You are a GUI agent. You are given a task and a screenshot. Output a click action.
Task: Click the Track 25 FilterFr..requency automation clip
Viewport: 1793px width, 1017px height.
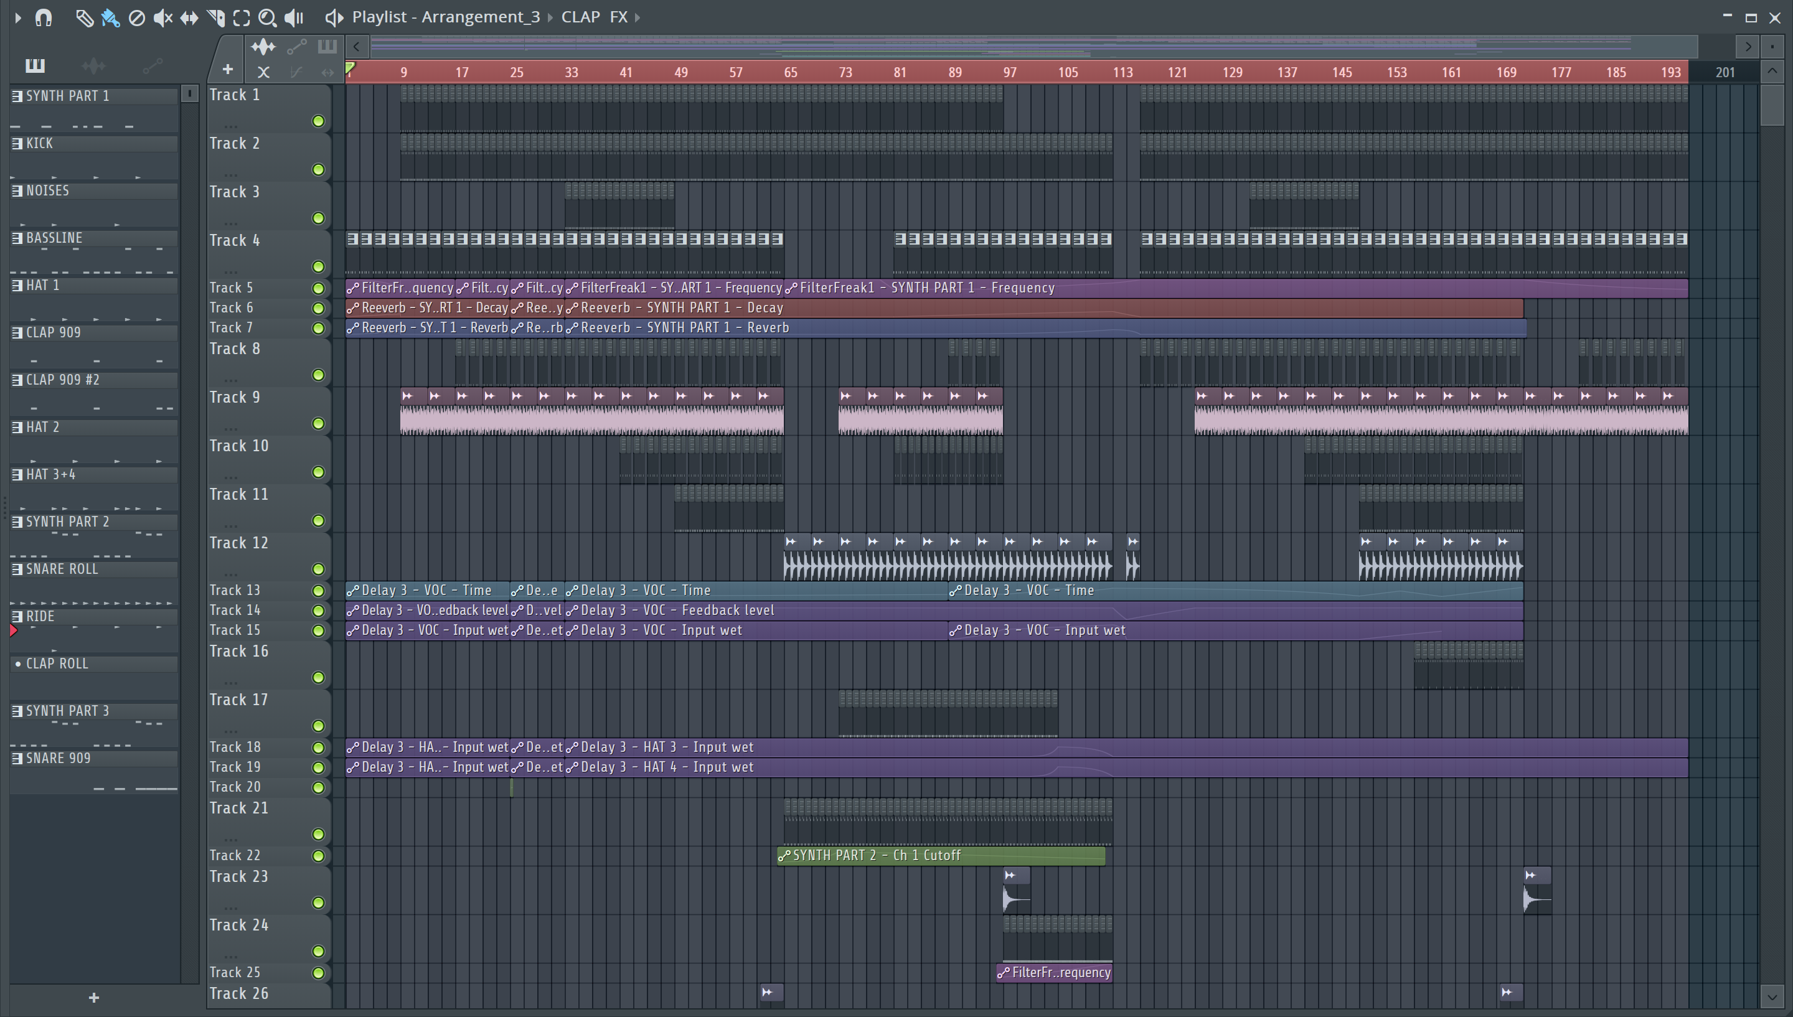(x=1054, y=973)
